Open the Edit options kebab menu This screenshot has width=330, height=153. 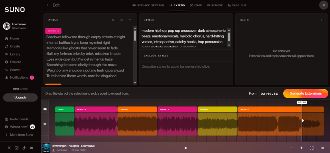(47, 5)
